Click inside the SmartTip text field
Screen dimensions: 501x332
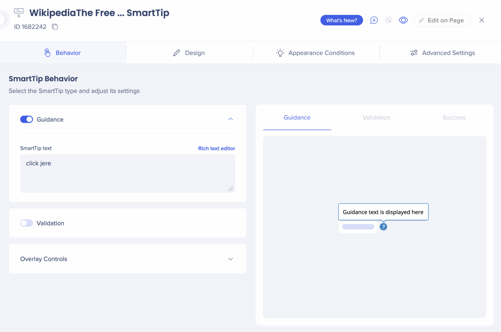click(127, 173)
